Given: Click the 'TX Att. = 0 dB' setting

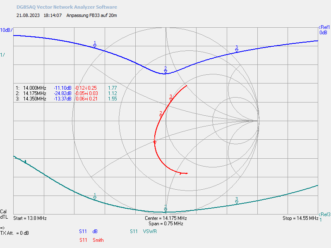Looking at the screenshot, I should (14, 233).
